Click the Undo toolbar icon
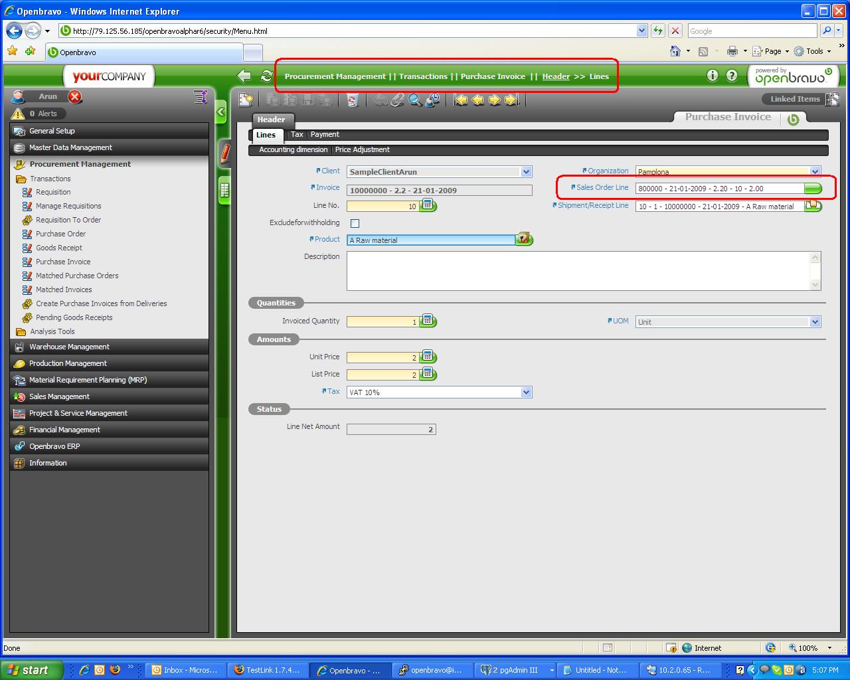Screen dimensions: 850x680 381,100
